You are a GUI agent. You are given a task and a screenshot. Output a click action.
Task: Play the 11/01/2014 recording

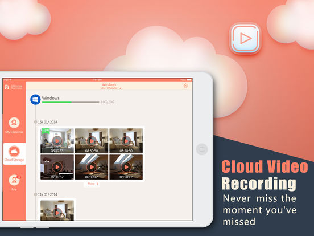(x=57, y=210)
